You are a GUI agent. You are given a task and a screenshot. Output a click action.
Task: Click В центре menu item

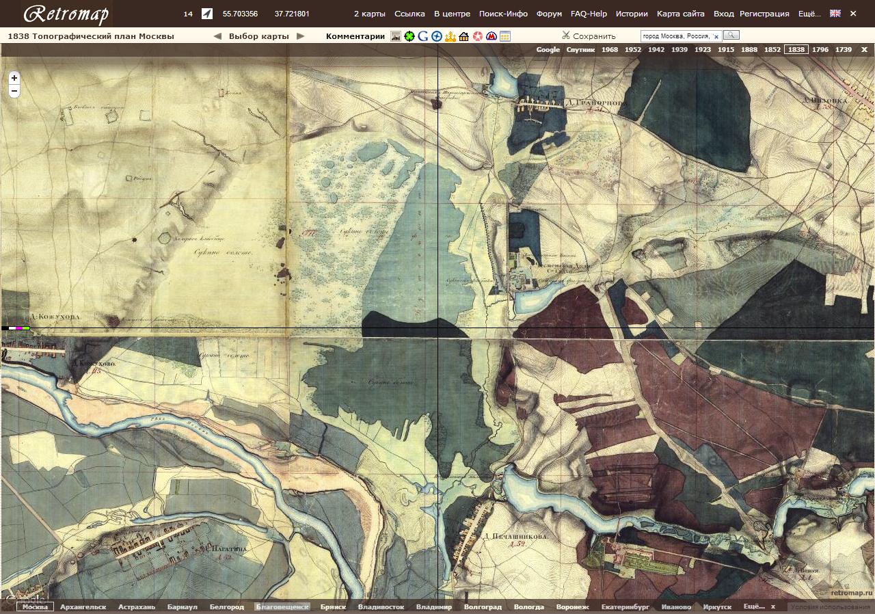pyautogui.click(x=452, y=14)
